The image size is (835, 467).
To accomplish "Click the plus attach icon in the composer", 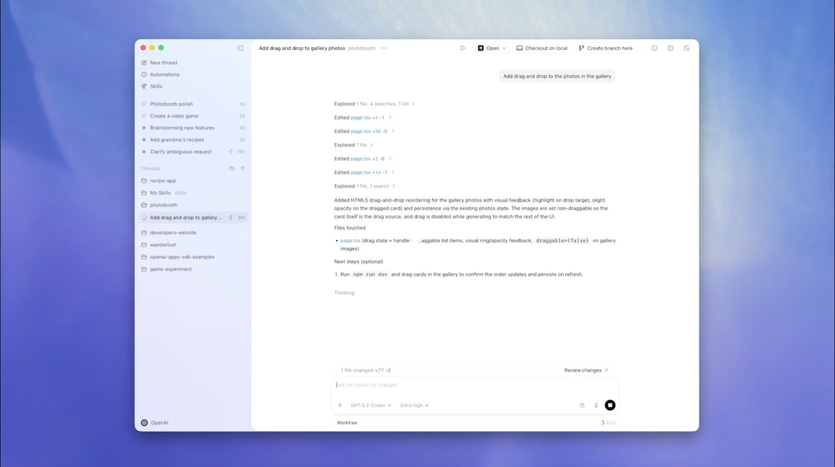I will point(340,405).
